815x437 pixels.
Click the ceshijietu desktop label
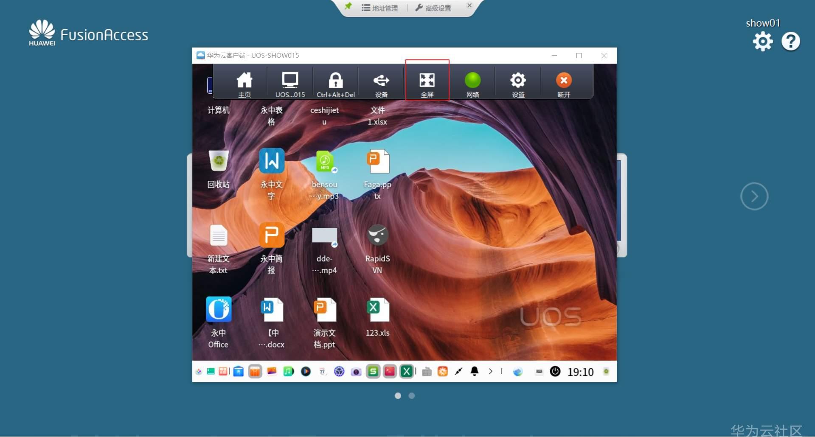click(325, 116)
